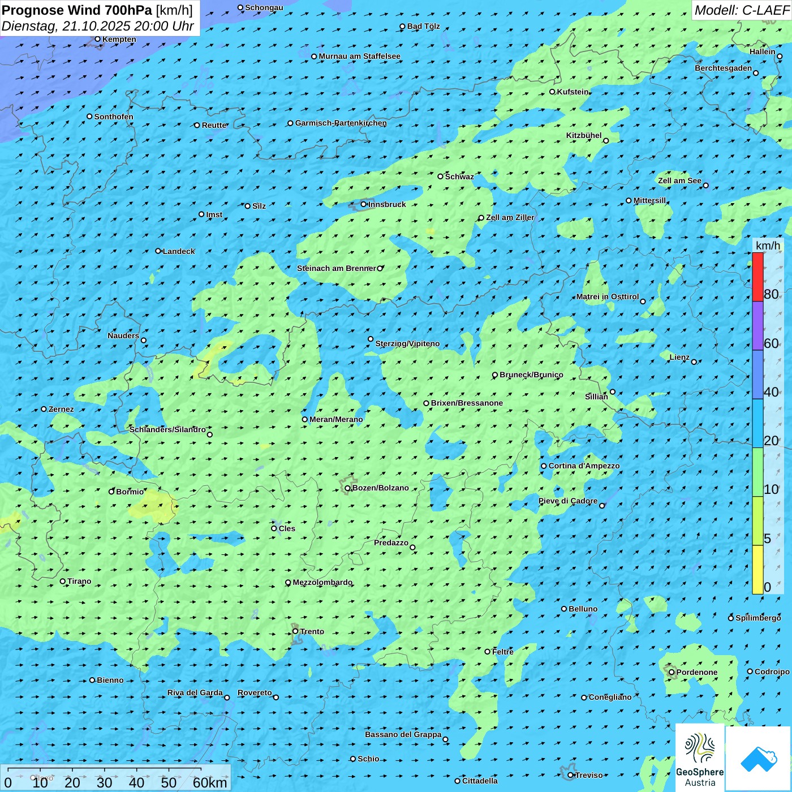Click the Trento city label
792x792 pixels.
pyautogui.click(x=312, y=631)
